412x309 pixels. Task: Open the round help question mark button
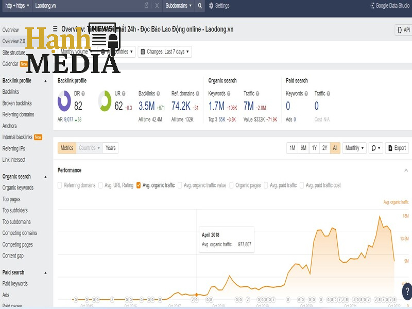[407, 291]
